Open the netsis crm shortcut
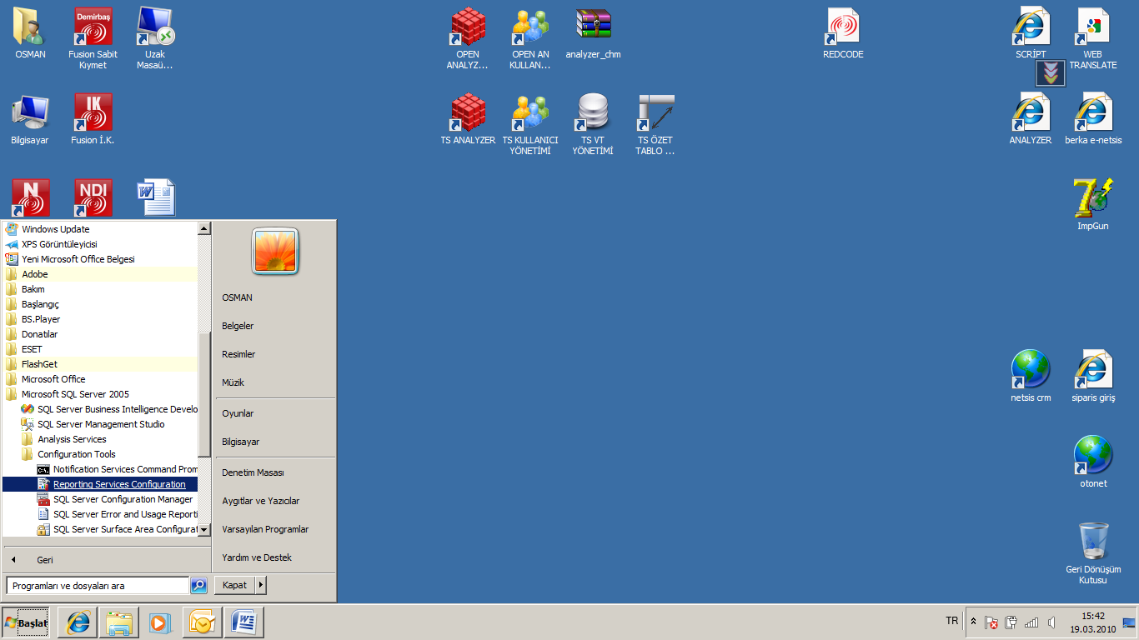Viewport: 1139px width, 640px height. click(1031, 370)
